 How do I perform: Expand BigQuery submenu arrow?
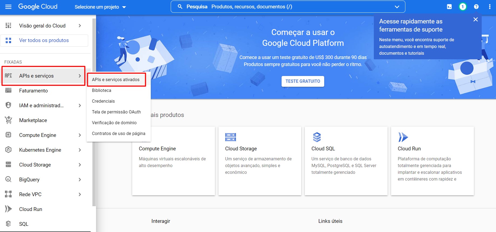point(80,179)
